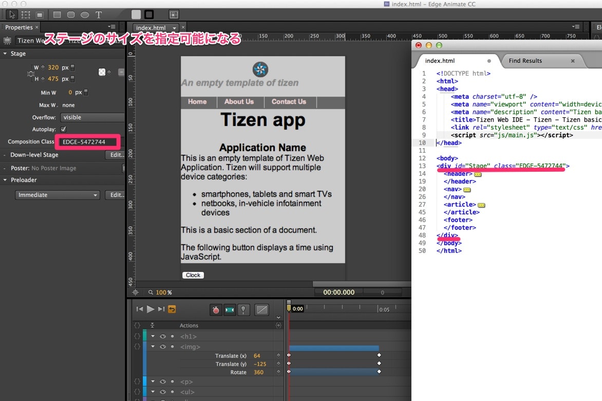Add keyframe for Translate (x)

(x=278, y=355)
